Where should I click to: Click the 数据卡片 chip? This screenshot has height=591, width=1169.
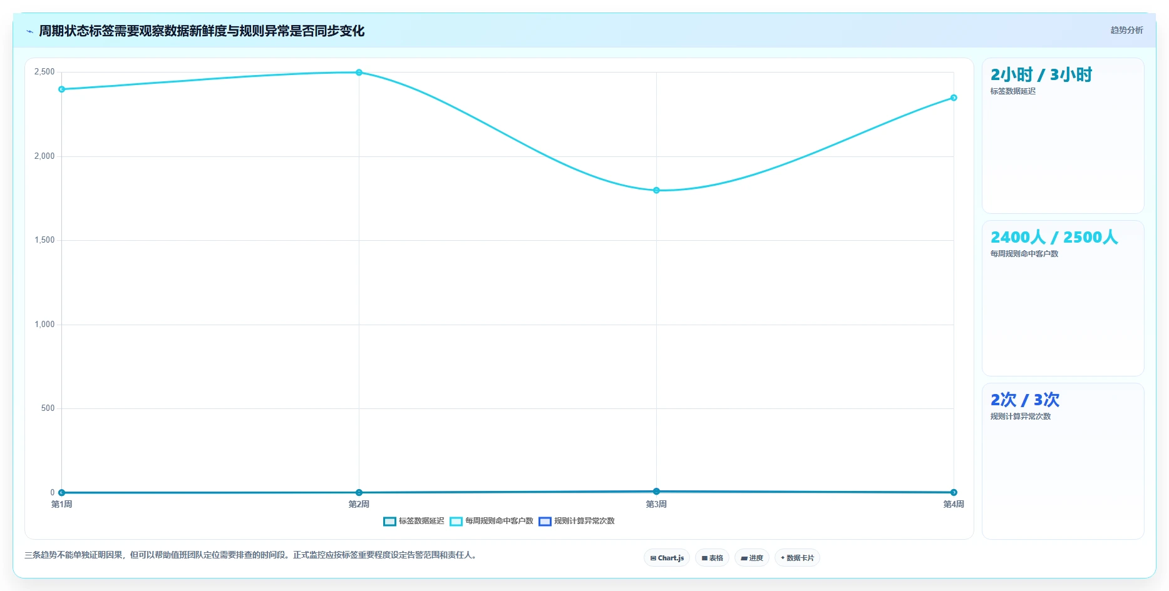[x=797, y=558]
